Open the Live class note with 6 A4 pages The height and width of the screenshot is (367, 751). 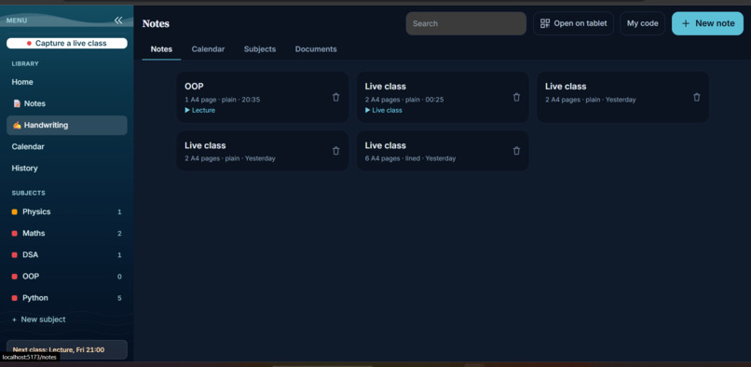[443, 151]
